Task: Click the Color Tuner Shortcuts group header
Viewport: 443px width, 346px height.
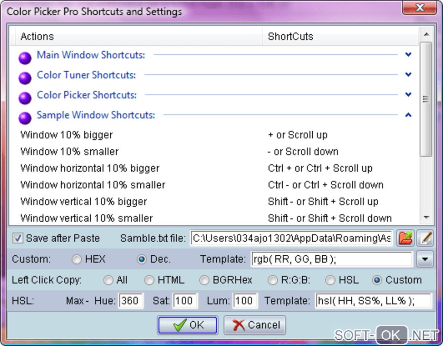Action: pyautogui.click(x=86, y=75)
